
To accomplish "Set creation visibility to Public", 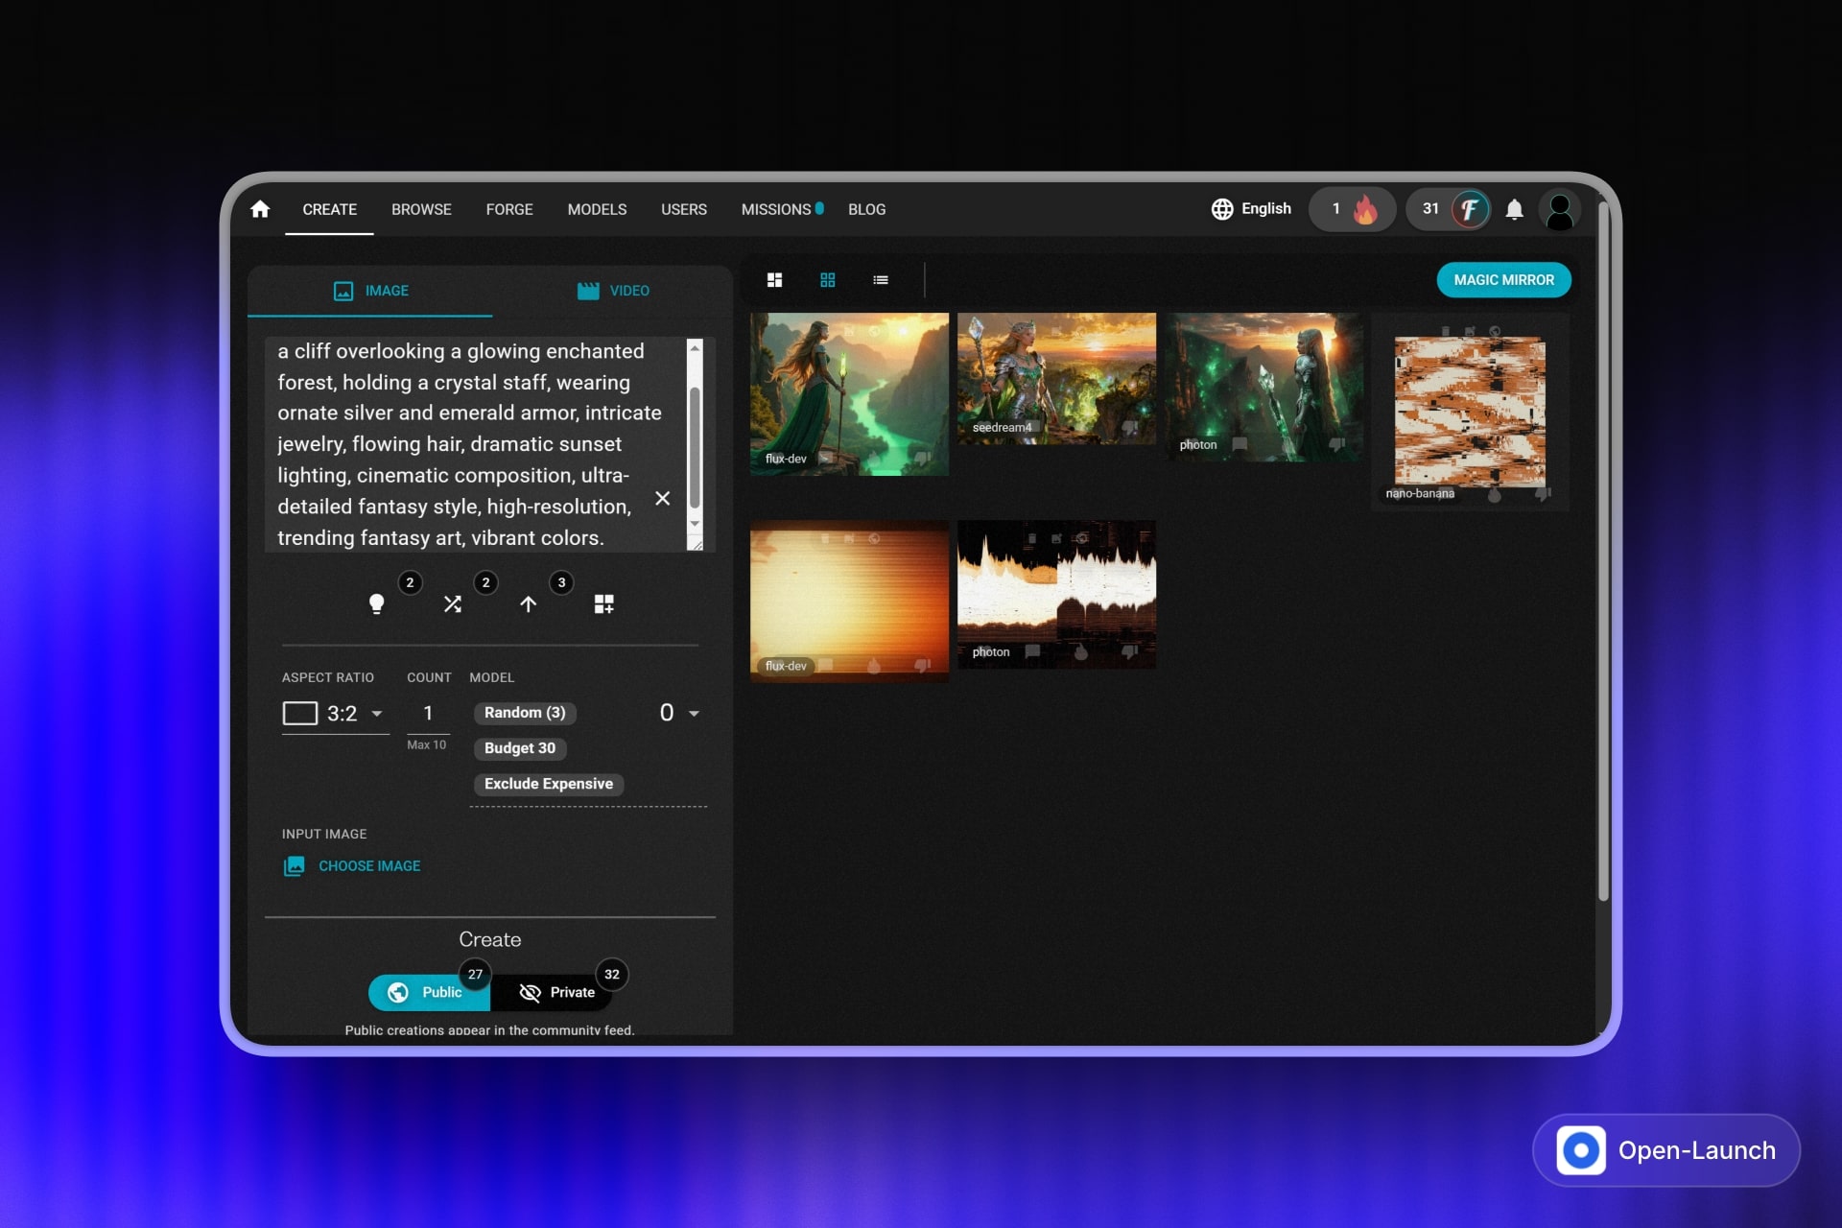I will [428, 992].
